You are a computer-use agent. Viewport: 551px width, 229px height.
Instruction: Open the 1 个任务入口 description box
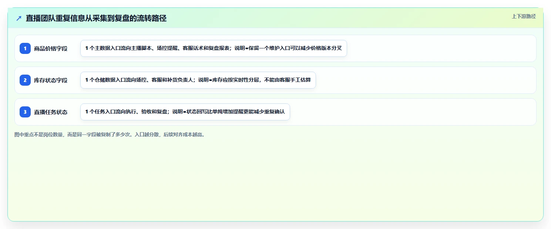(185, 112)
